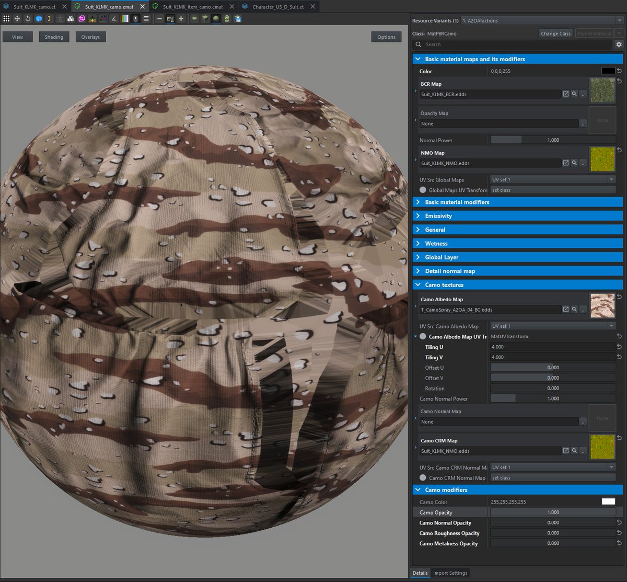The width and height of the screenshot is (627, 582).
Task: Switch to the Character_US_D_Suit.et tab
Action: [278, 7]
